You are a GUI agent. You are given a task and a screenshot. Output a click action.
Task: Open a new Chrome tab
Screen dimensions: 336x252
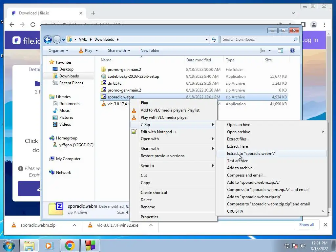(93, 13)
